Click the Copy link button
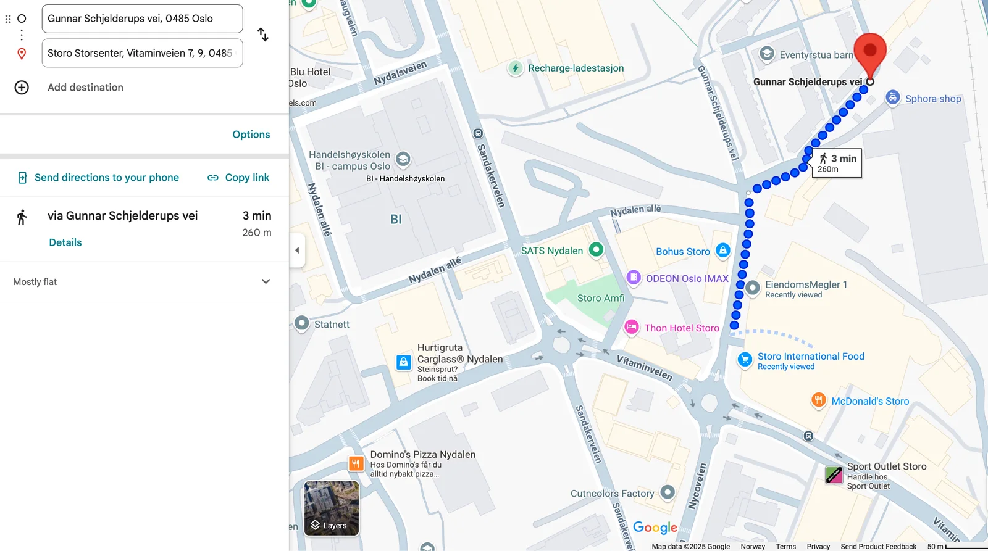 [238, 178]
